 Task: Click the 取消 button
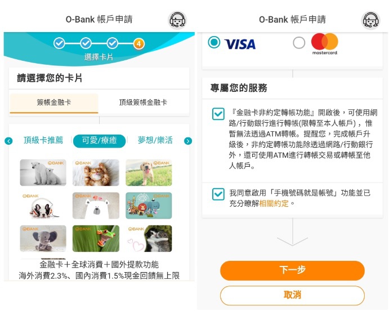(x=293, y=295)
